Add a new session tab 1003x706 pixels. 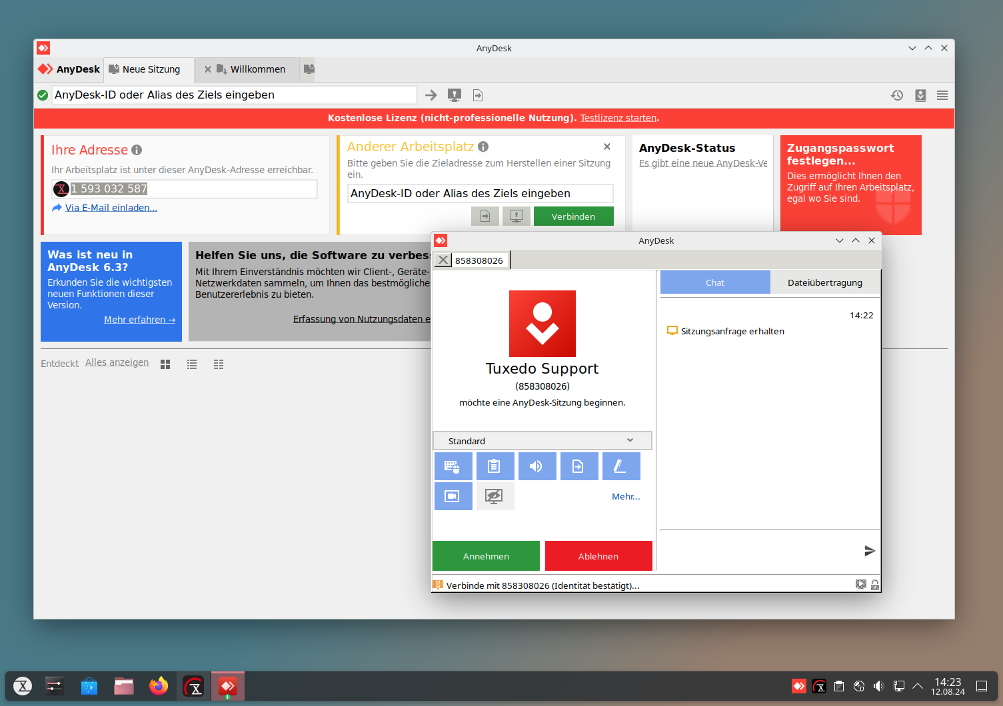[309, 69]
